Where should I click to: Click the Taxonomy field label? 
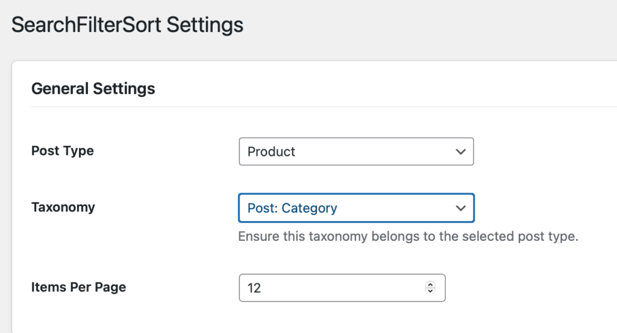click(x=63, y=207)
